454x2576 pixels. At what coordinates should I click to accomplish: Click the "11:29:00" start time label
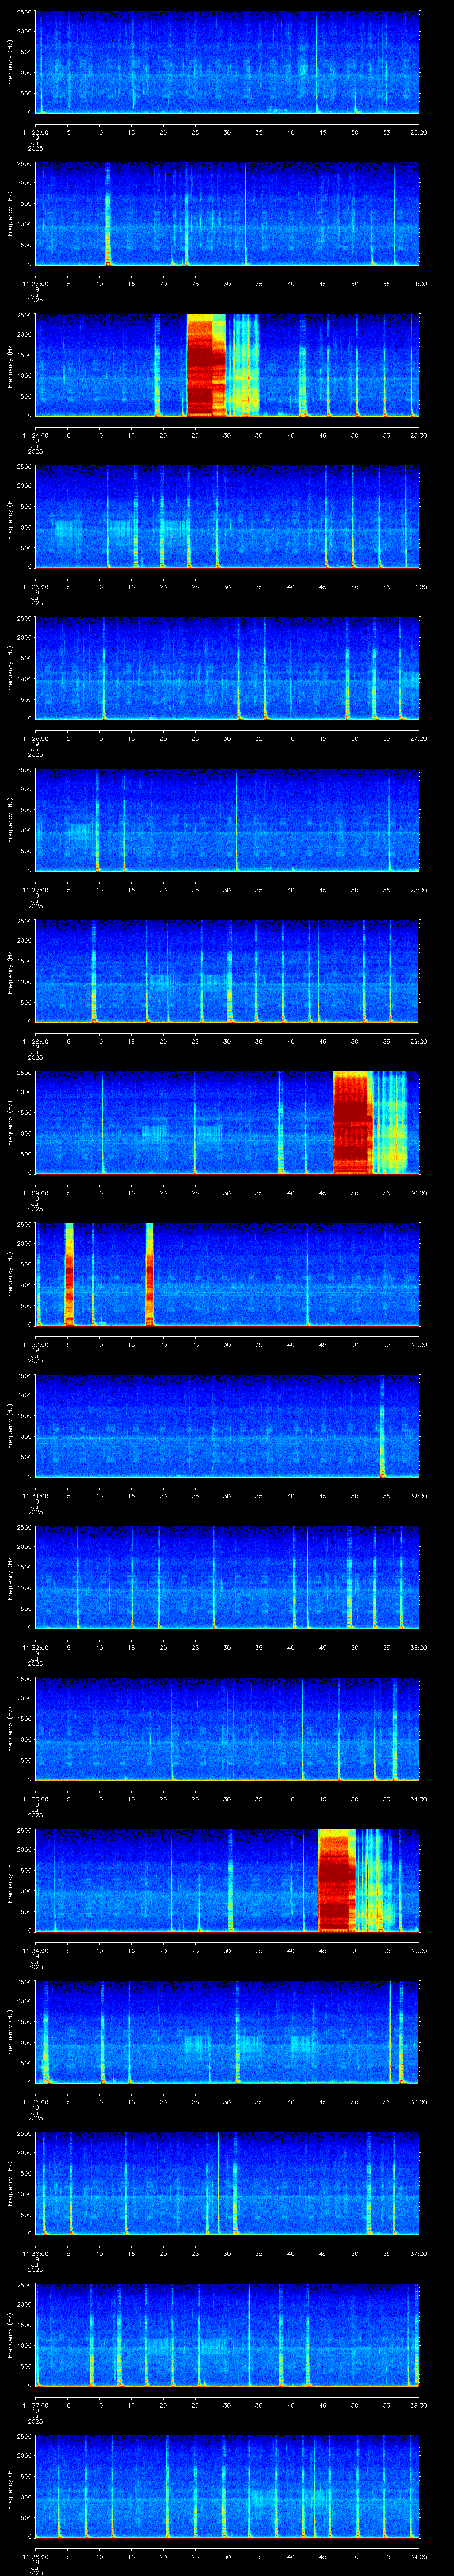click(x=35, y=1192)
